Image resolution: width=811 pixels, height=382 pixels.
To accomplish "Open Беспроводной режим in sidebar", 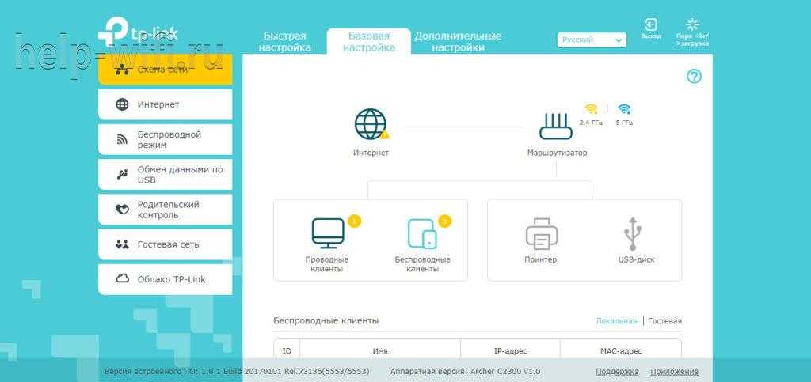I will click(x=165, y=139).
